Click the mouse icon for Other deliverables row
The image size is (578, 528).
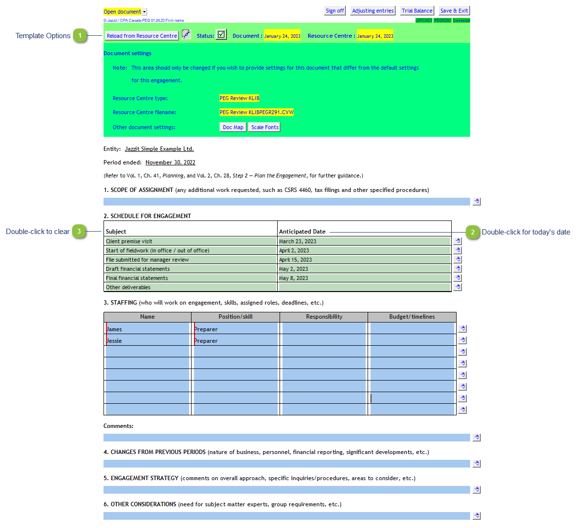tap(458, 287)
